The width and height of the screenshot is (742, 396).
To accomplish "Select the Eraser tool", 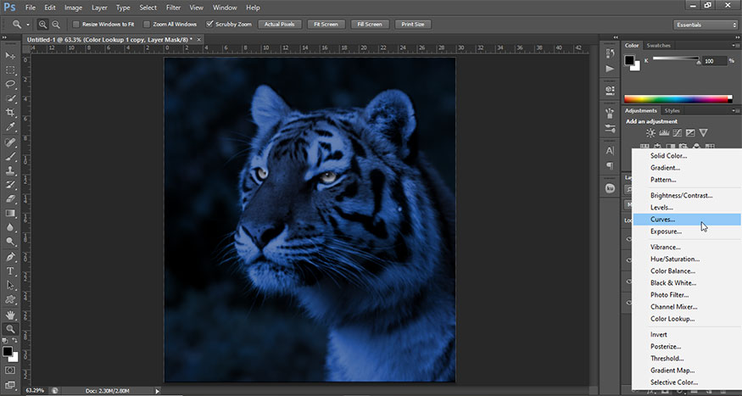I will (10, 198).
